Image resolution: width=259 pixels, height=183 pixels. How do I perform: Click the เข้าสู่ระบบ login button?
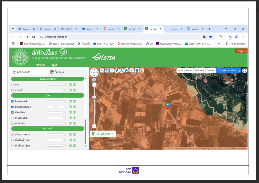(x=241, y=51)
